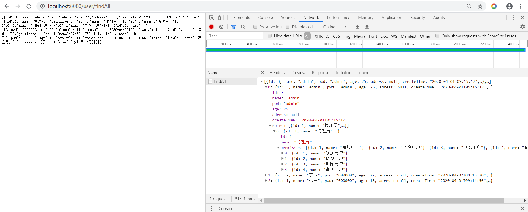Check Only show requests with SameSite issues
Screen dimensions: 528x212
(437, 36)
